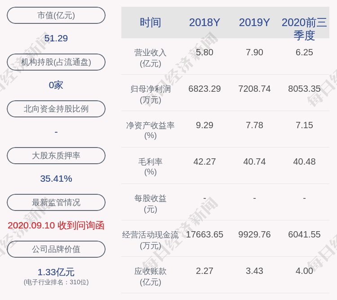Select 2019Y revenue value 7.90
337x300 pixels.
pos(254,52)
